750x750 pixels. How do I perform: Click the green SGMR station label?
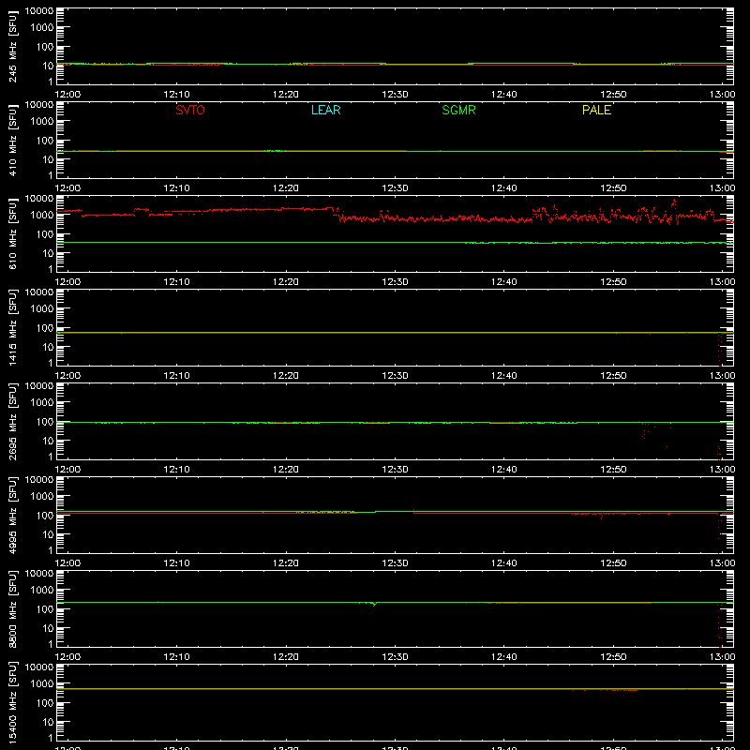click(x=458, y=110)
